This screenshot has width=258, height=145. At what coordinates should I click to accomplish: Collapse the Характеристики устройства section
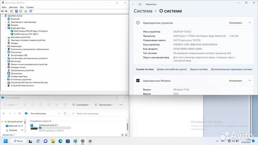(249, 23)
